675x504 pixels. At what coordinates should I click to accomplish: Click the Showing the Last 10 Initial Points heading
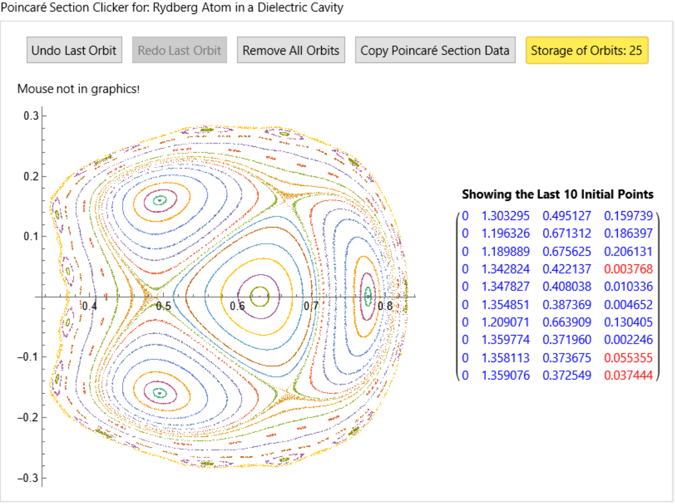coord(558,194)
